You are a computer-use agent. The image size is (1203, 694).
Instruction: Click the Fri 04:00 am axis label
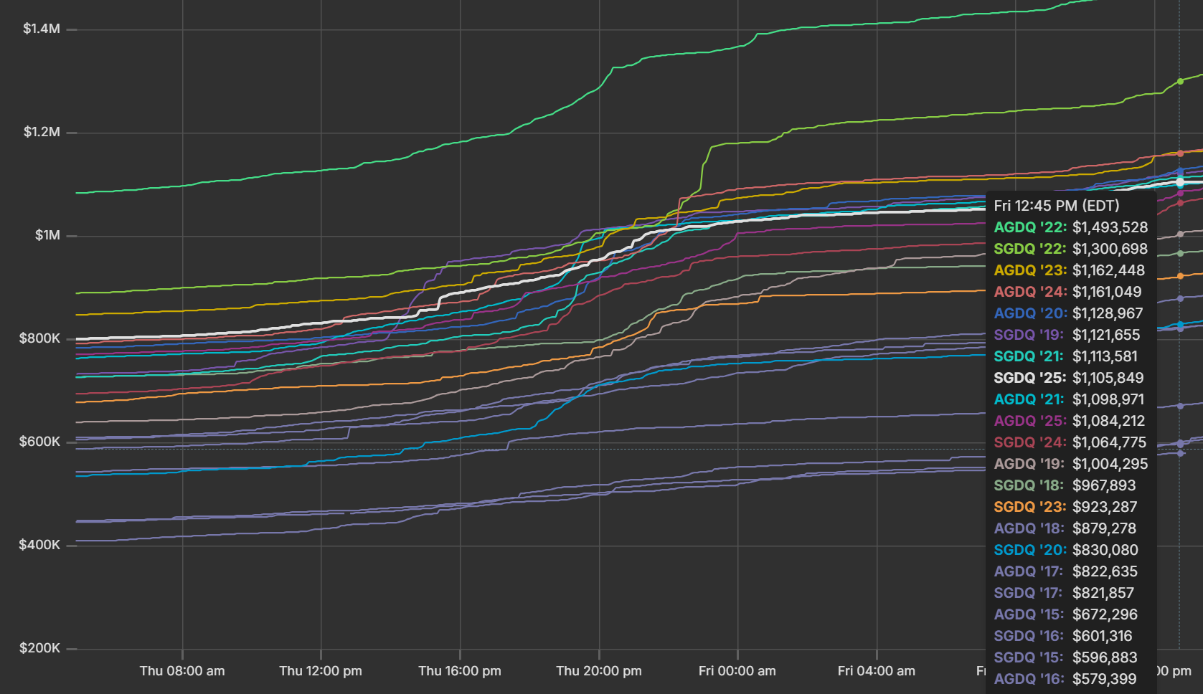pyautogui.click(x=877, y=671)
